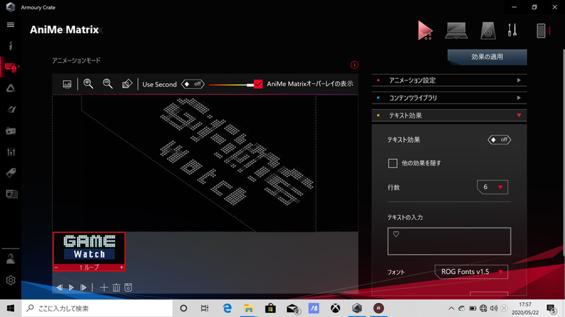
Task: Toggle the Use Second switch
Action: [193, 84]
